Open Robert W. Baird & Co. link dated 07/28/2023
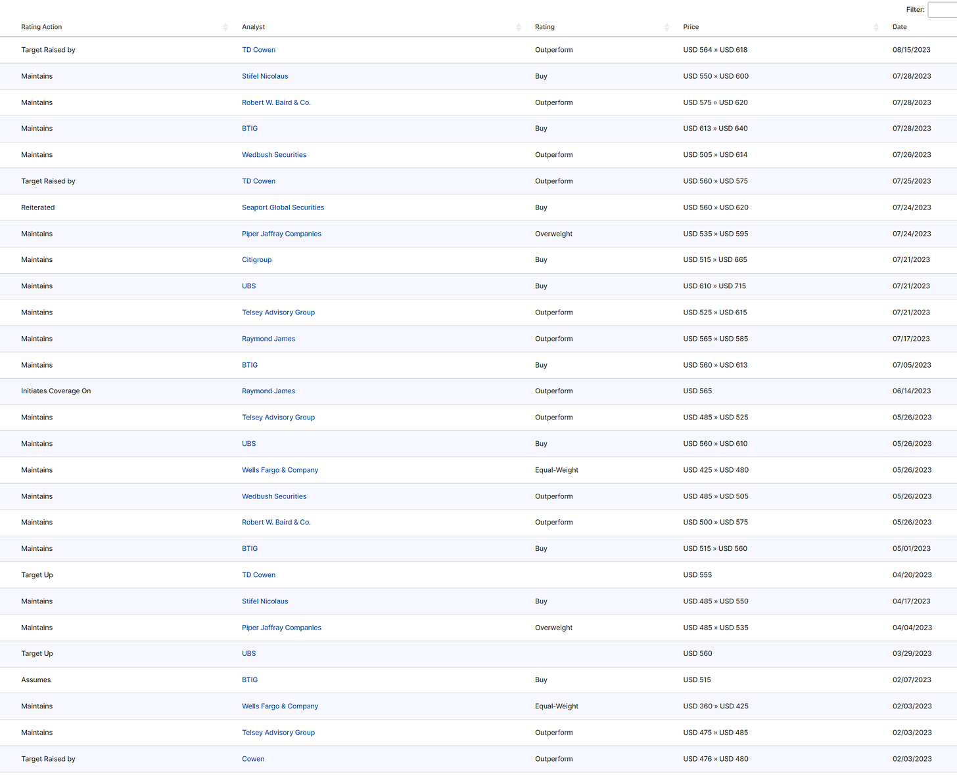This screenshot has width=957, height=776. (x=276, y=102)
